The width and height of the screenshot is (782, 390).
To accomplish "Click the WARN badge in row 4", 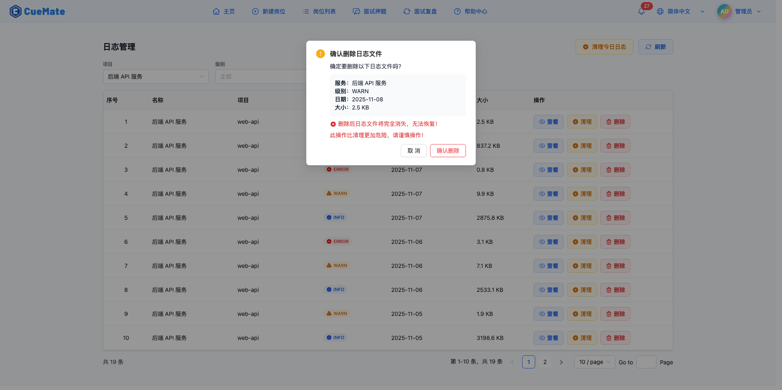I will [x=337, y=193].
